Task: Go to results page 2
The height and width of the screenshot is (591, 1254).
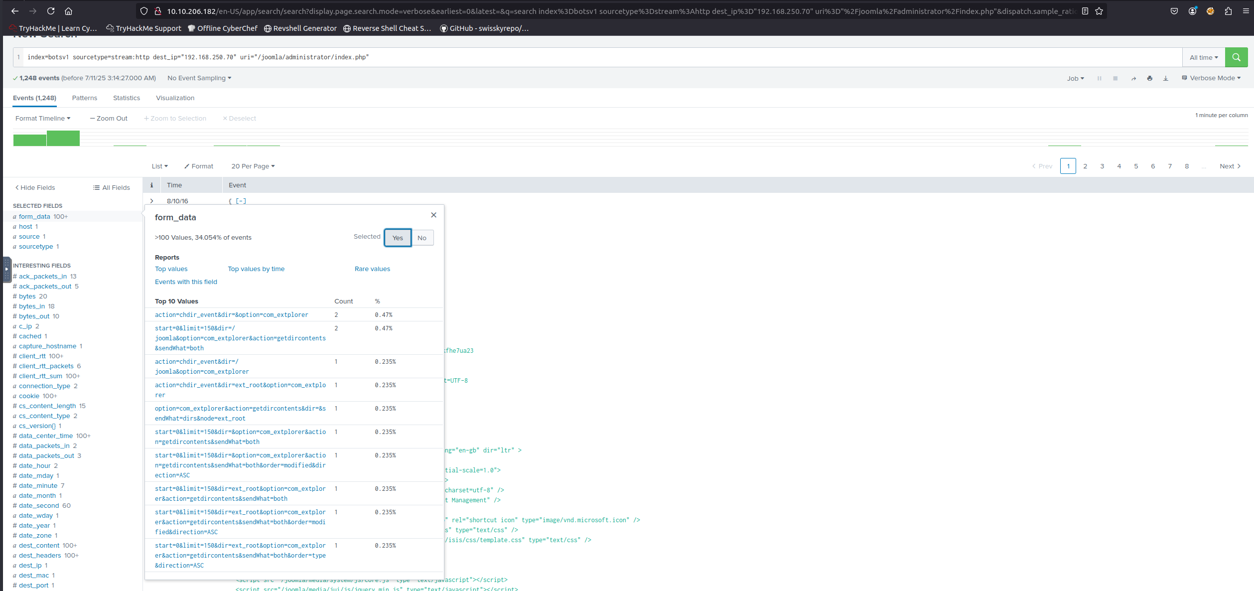Action: coord(1085,166)
